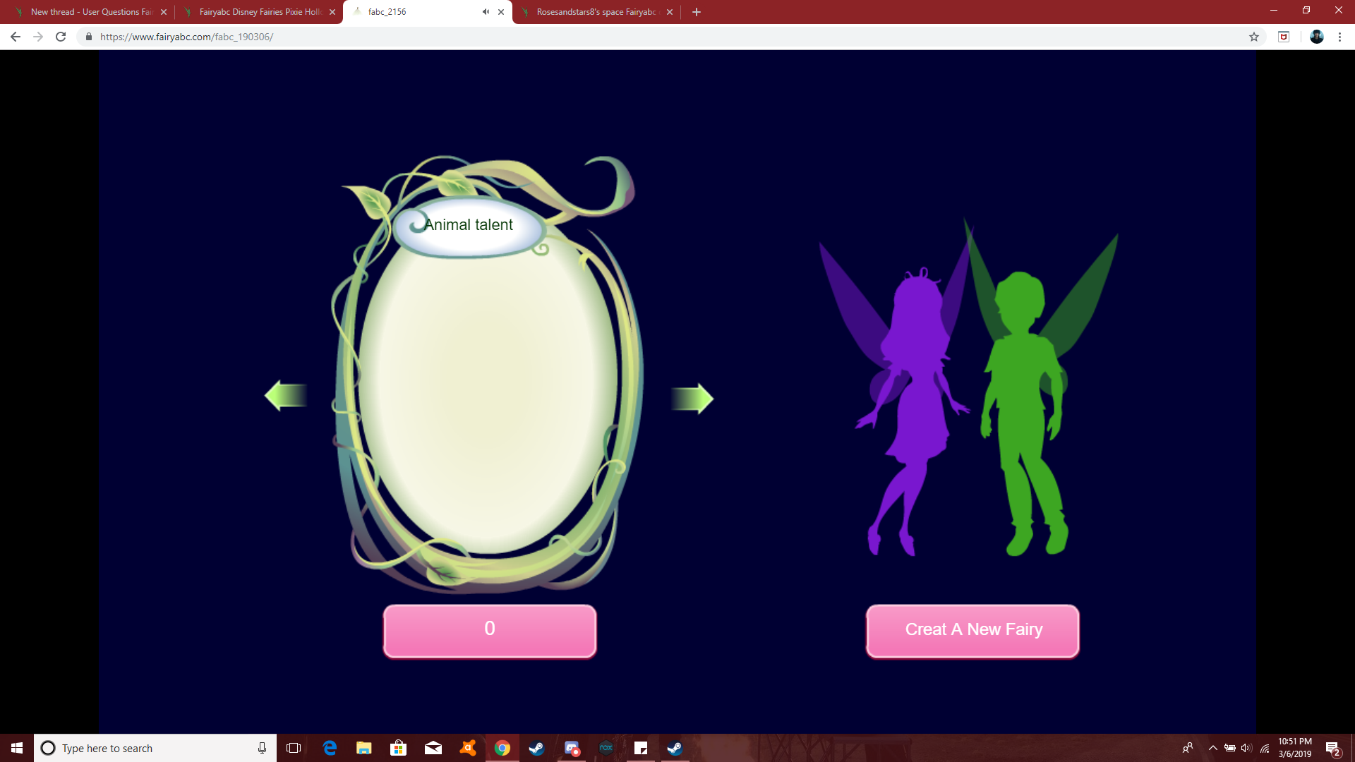Screen dimensions: 1355x762
Task: Open the Mail app from the taskbar
Action: tap(433, 748)
